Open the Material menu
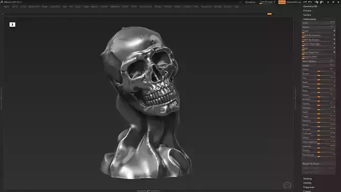Screen dimensions: 341x192 (115, 7)
